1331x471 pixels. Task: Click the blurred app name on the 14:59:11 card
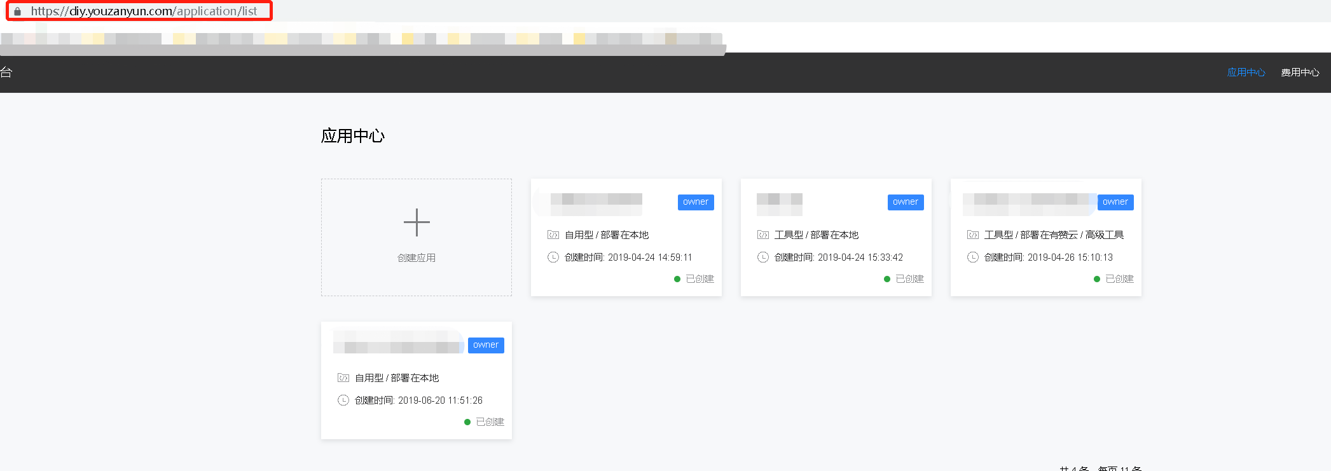(597, 203)
